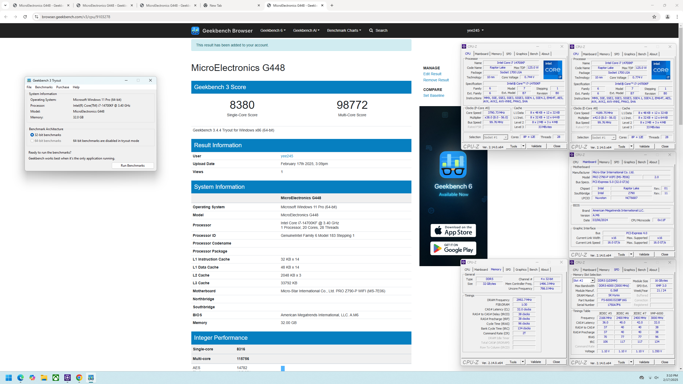Switch to the SPD tab in the Memory CPU-Z window
Image resolution: width=683 pixels, height=384 pixels.
(508, 270)
